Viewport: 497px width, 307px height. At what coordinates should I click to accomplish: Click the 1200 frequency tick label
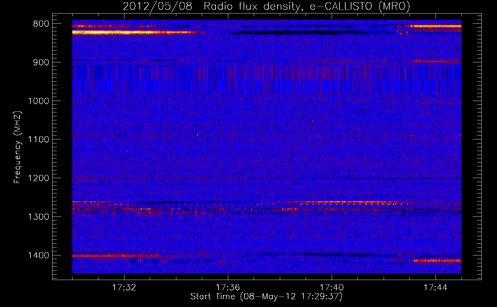click(38, 178)
